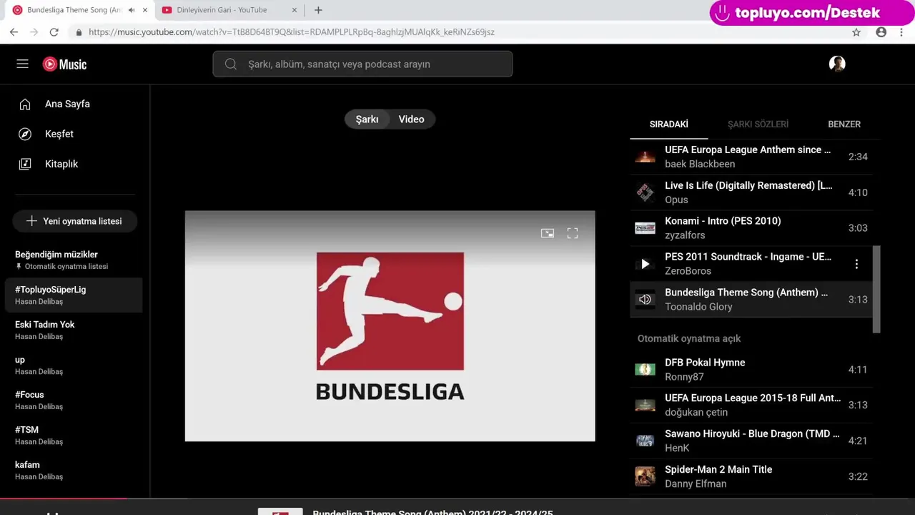The image size is (915, 515).
Task: Open the account avatar menu
Action: 837,64
